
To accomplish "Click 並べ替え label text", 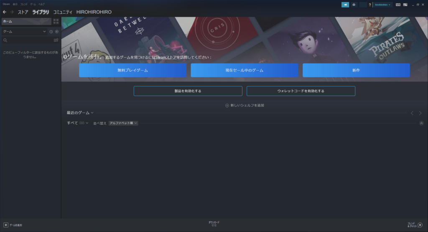I will tap(99, 123).
